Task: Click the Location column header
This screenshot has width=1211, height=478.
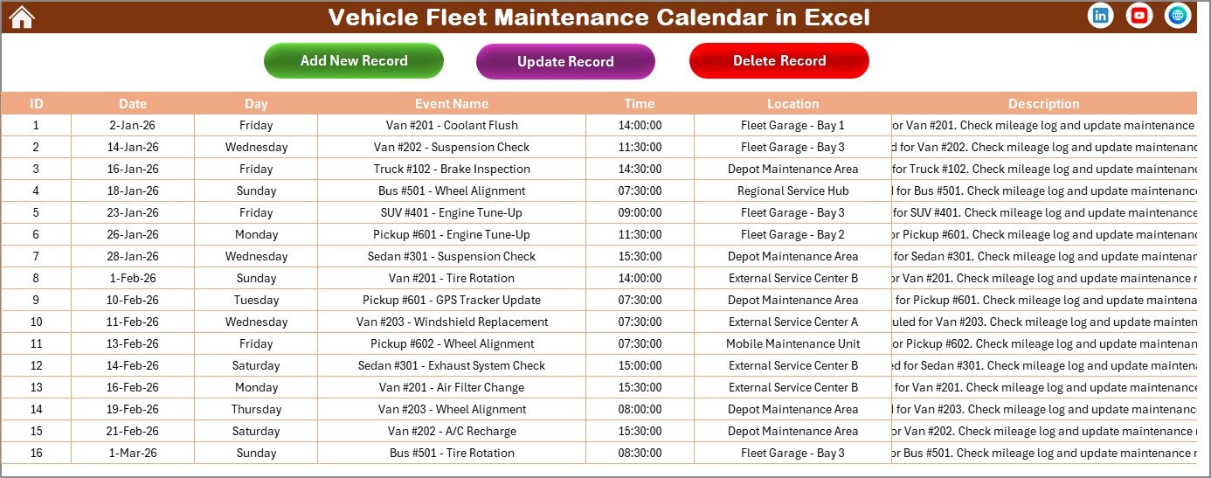Action: 792,103
